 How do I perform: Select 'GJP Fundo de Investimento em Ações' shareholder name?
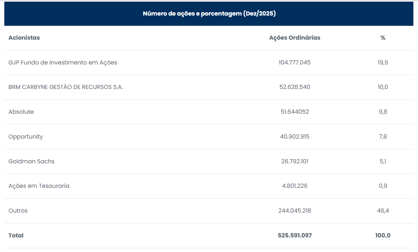pos(63,63)
